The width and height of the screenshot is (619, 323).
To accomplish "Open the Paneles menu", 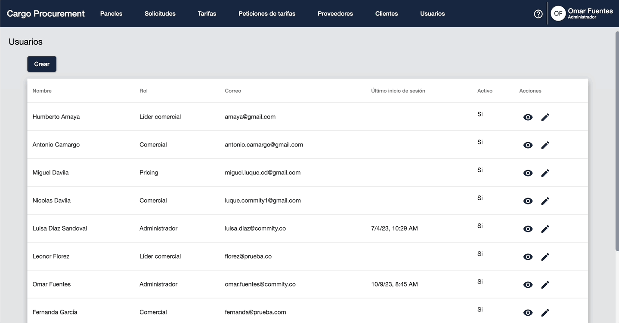I will [x=111, y=14].
